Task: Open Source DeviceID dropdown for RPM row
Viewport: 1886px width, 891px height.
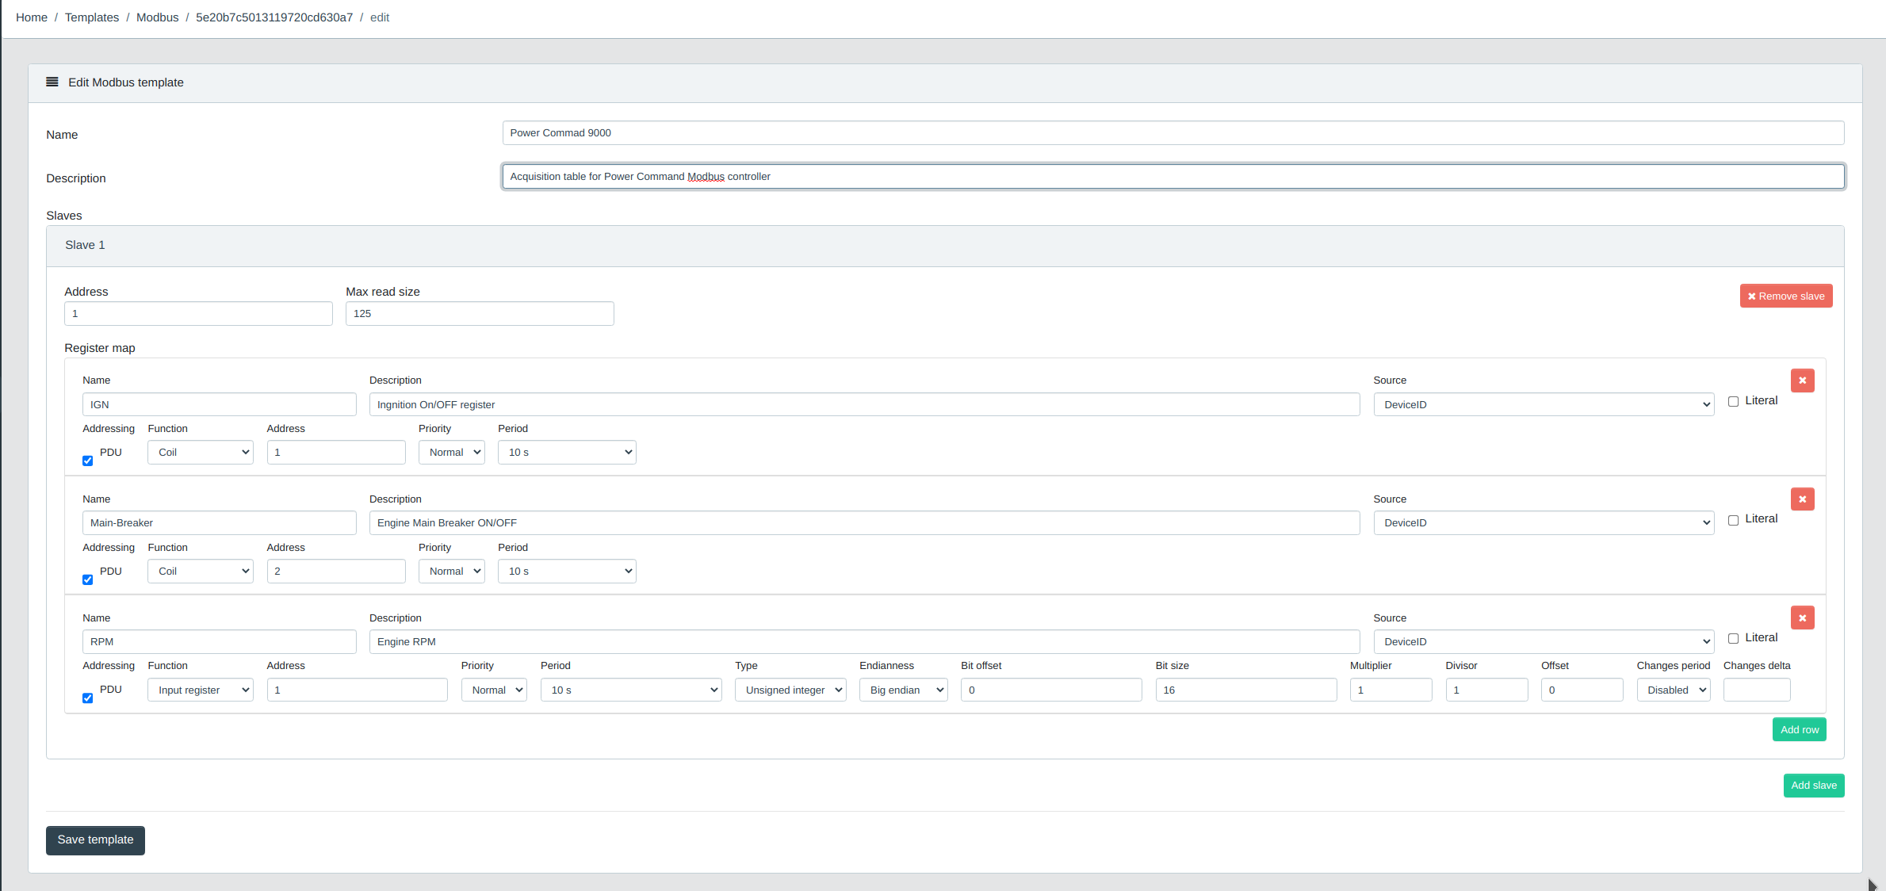Action: [1543, 642]
